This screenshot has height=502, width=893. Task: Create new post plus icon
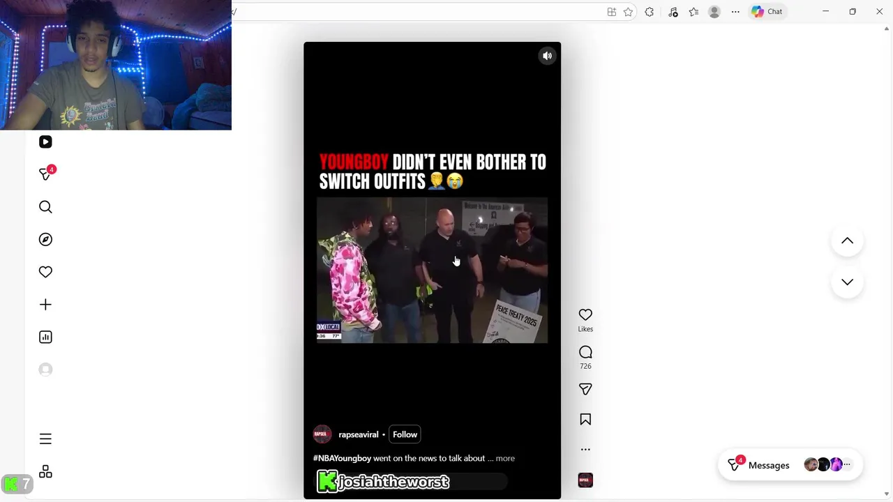point(45,305)
